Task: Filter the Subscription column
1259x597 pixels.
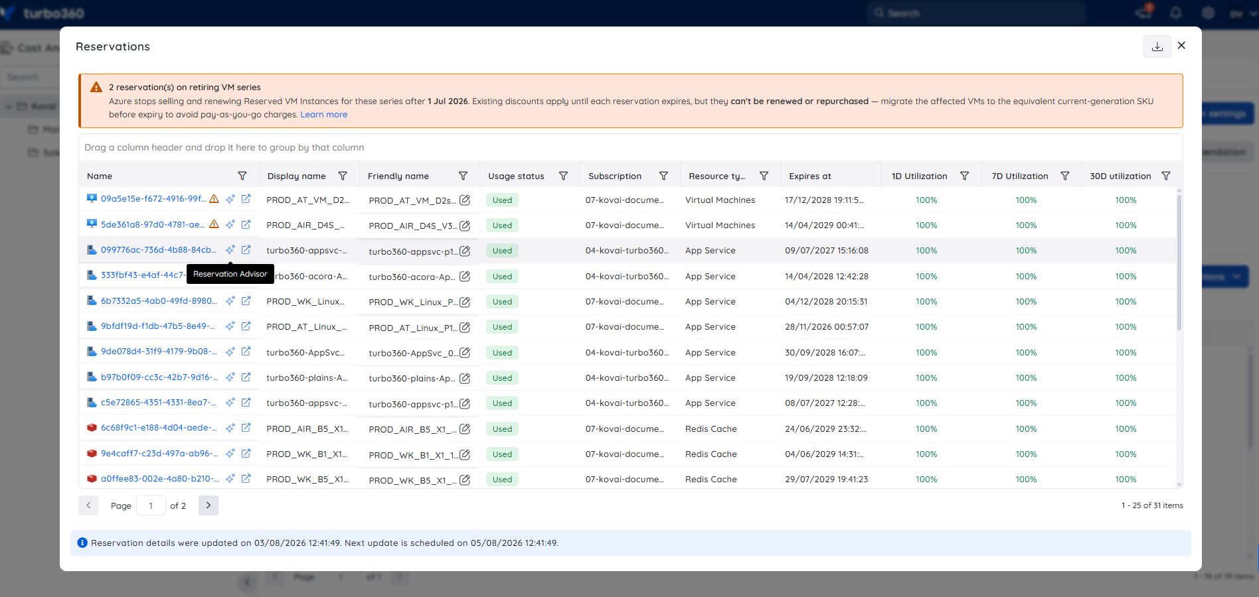Action: pos(663,176)
